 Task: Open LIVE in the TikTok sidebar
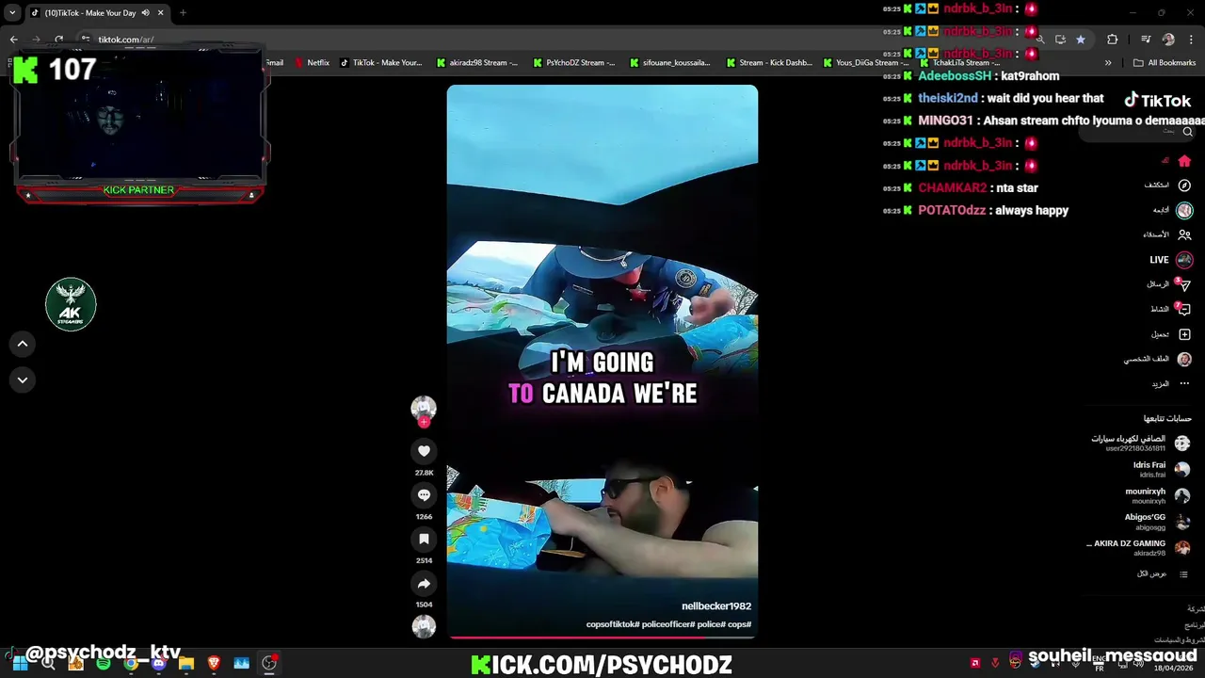1159,260
